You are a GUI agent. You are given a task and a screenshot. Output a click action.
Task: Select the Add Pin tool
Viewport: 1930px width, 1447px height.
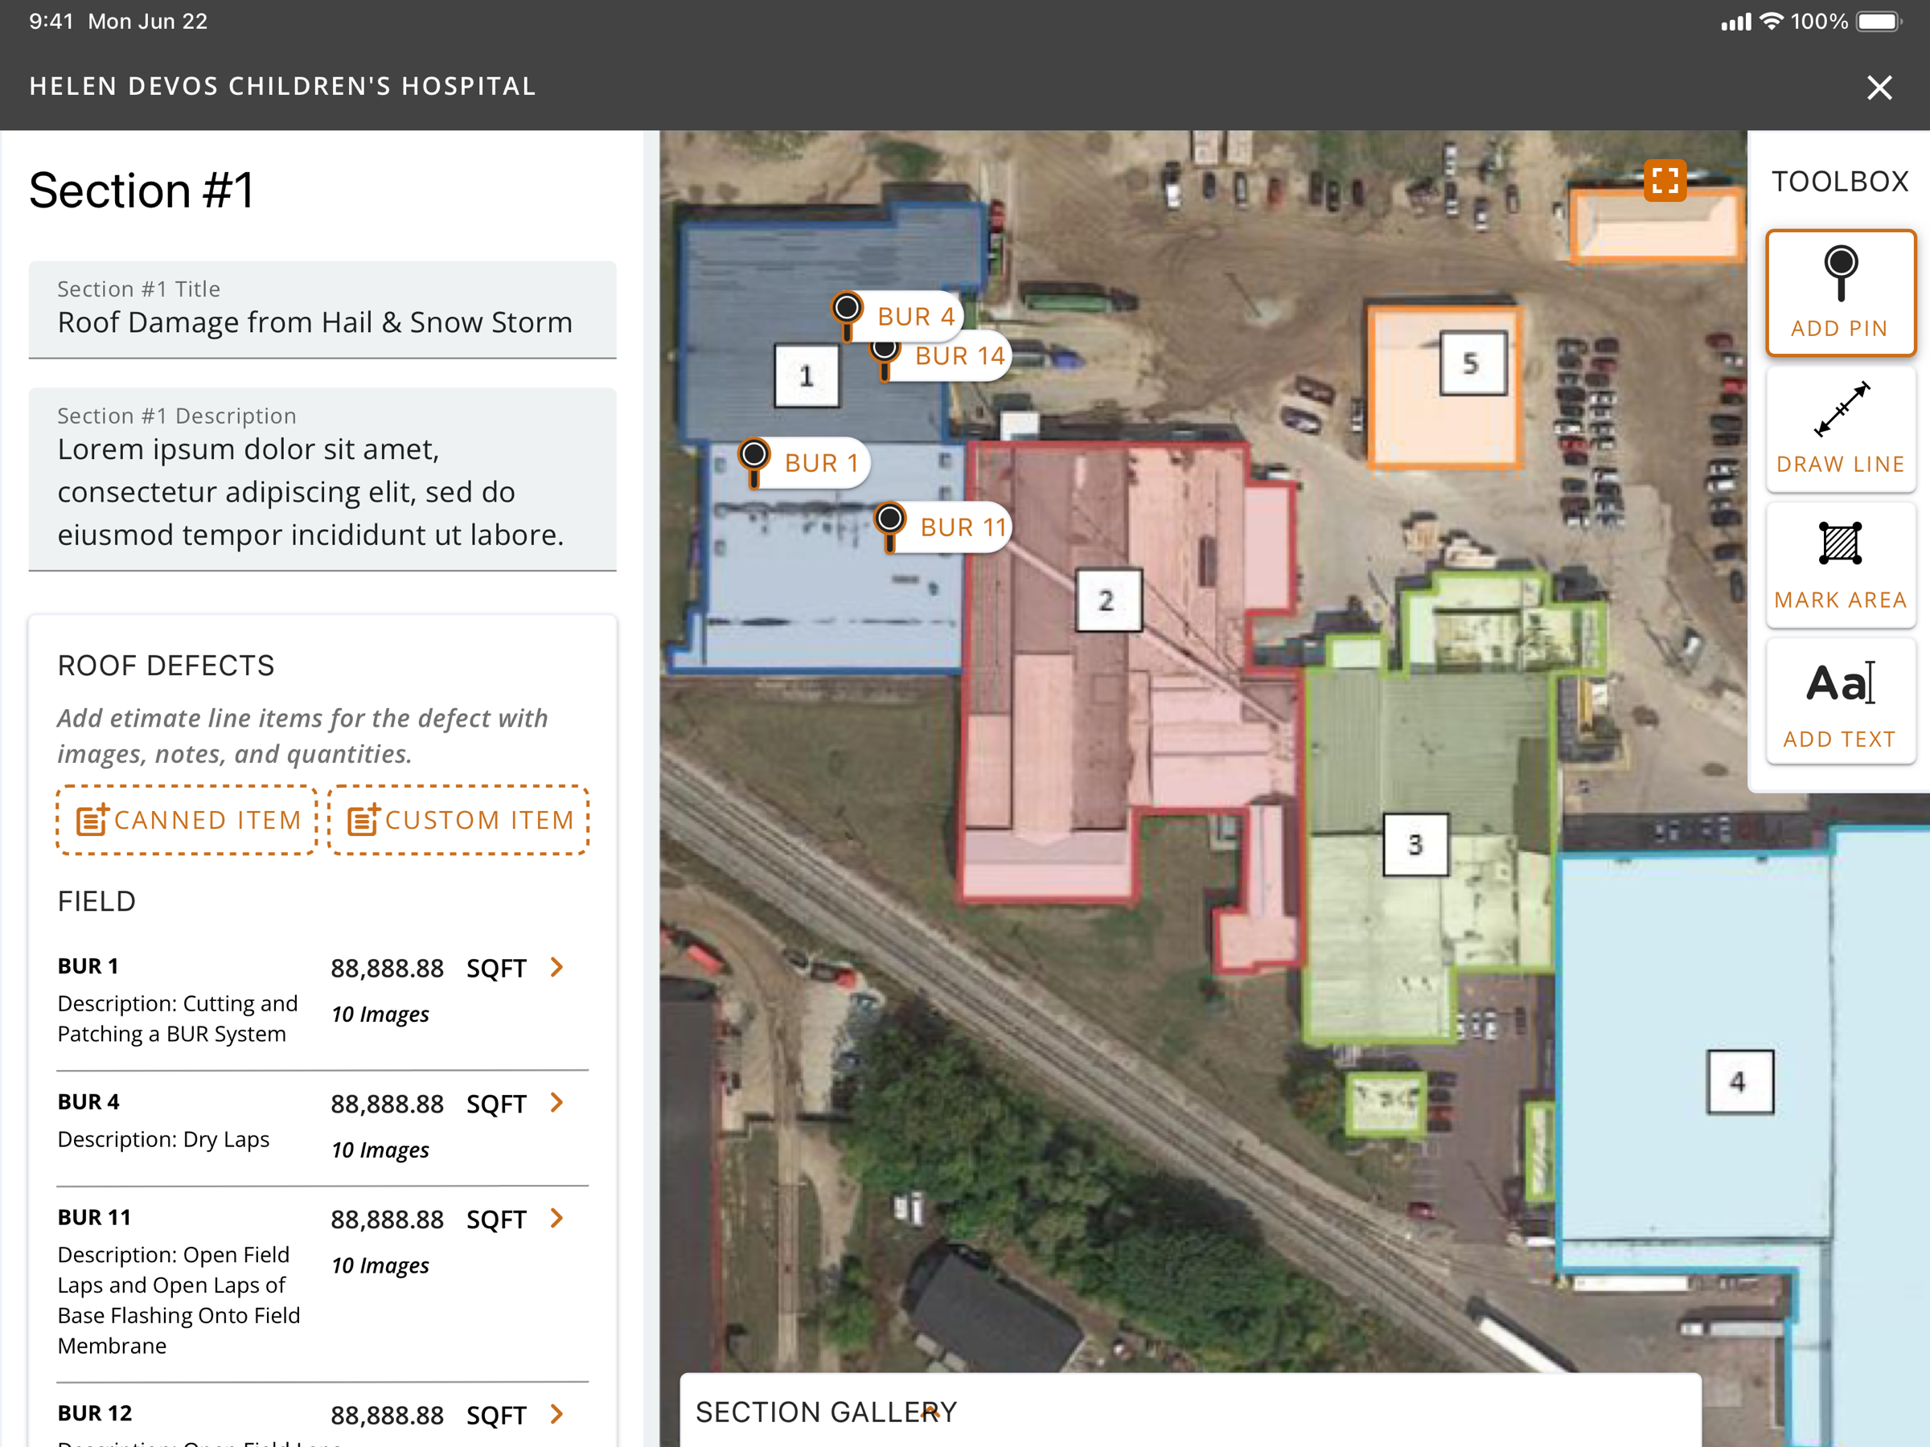tap(1840, 293)
